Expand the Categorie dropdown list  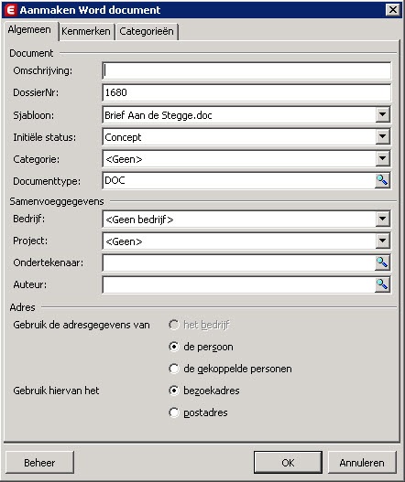(382, 158)
